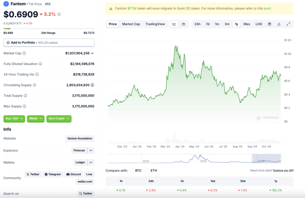The image size is (305, 198).
Task: Click the warning triangle icon in banner
Action: [x=111, y=9]
